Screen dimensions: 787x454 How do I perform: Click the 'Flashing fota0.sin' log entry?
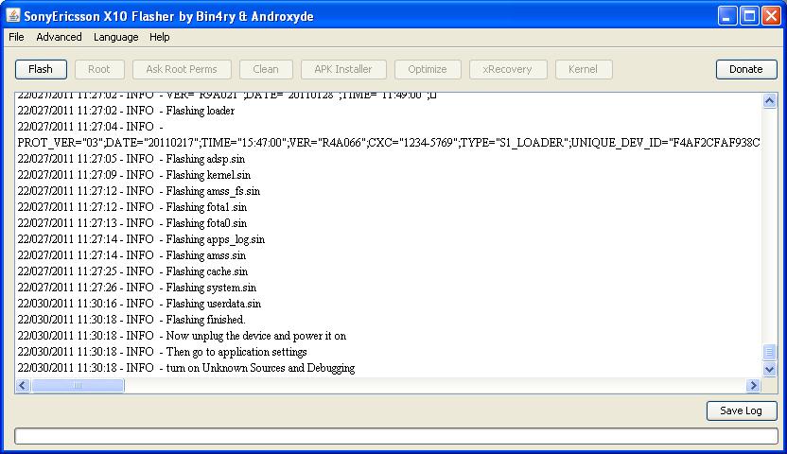click(x=132, y=222)
